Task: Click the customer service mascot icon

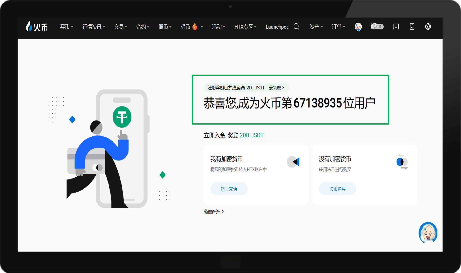Action: pos(428,233)
